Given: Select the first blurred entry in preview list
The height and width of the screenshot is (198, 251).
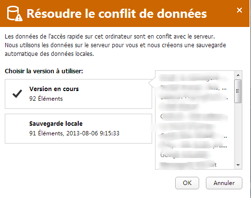Looking at the screenshot, I should (193, 78).
